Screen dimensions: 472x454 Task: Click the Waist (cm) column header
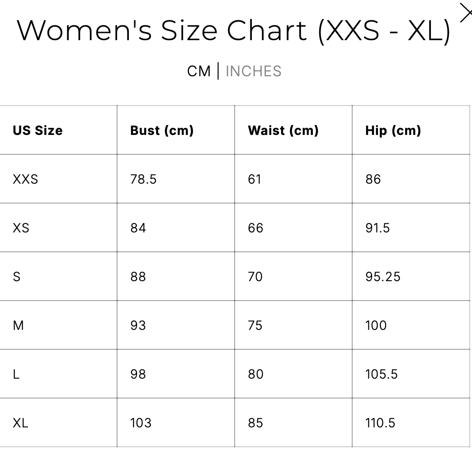coord(283,130)
